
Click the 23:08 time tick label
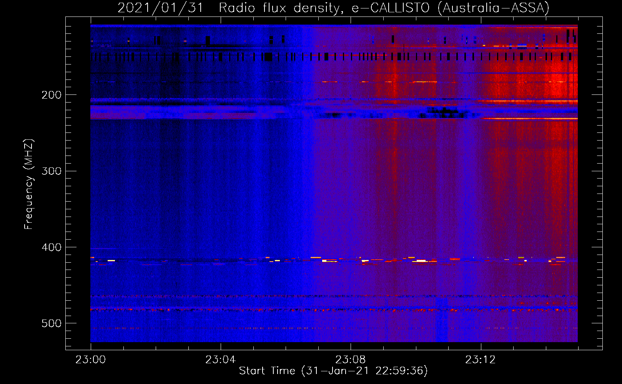tap(351, 360)
